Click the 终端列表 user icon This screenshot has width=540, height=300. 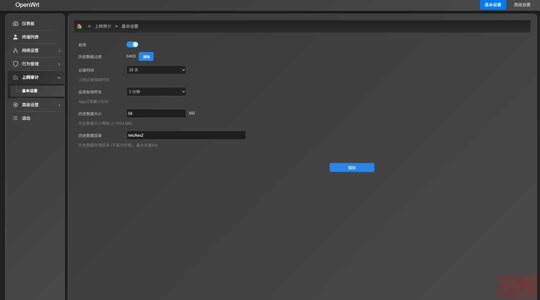coord(15,37)
